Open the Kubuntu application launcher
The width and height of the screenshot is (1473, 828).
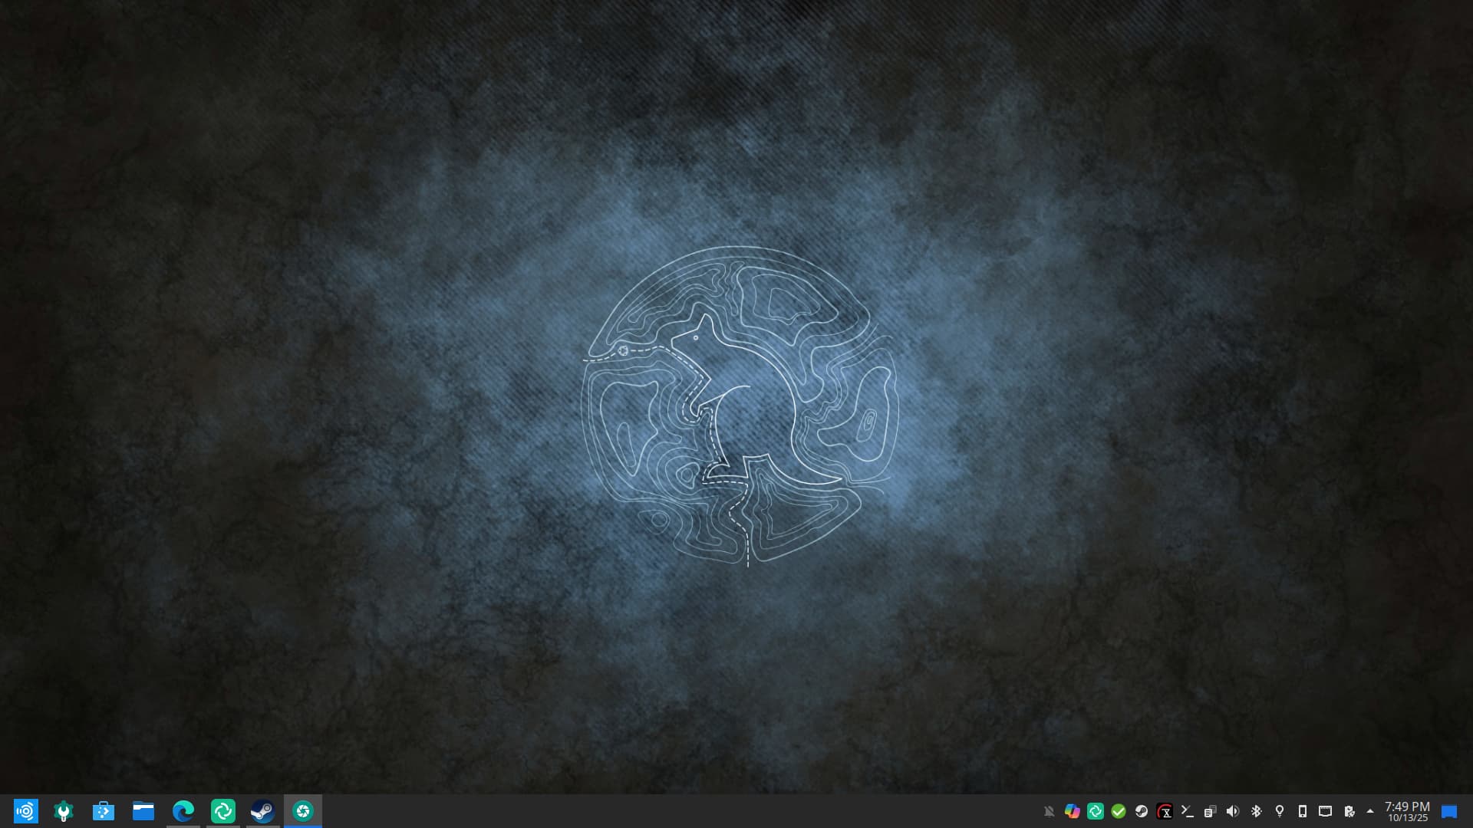(x=25, y=811)
